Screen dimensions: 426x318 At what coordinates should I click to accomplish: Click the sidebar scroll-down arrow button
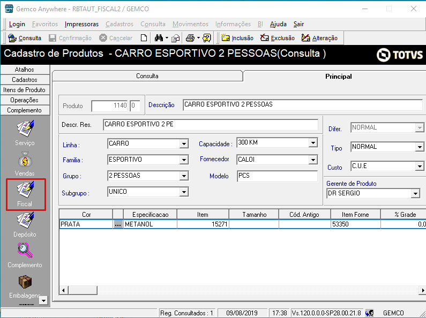point(43,300)
